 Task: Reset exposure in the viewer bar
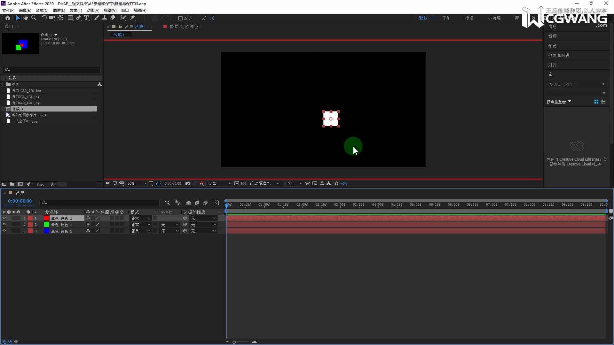336,183
